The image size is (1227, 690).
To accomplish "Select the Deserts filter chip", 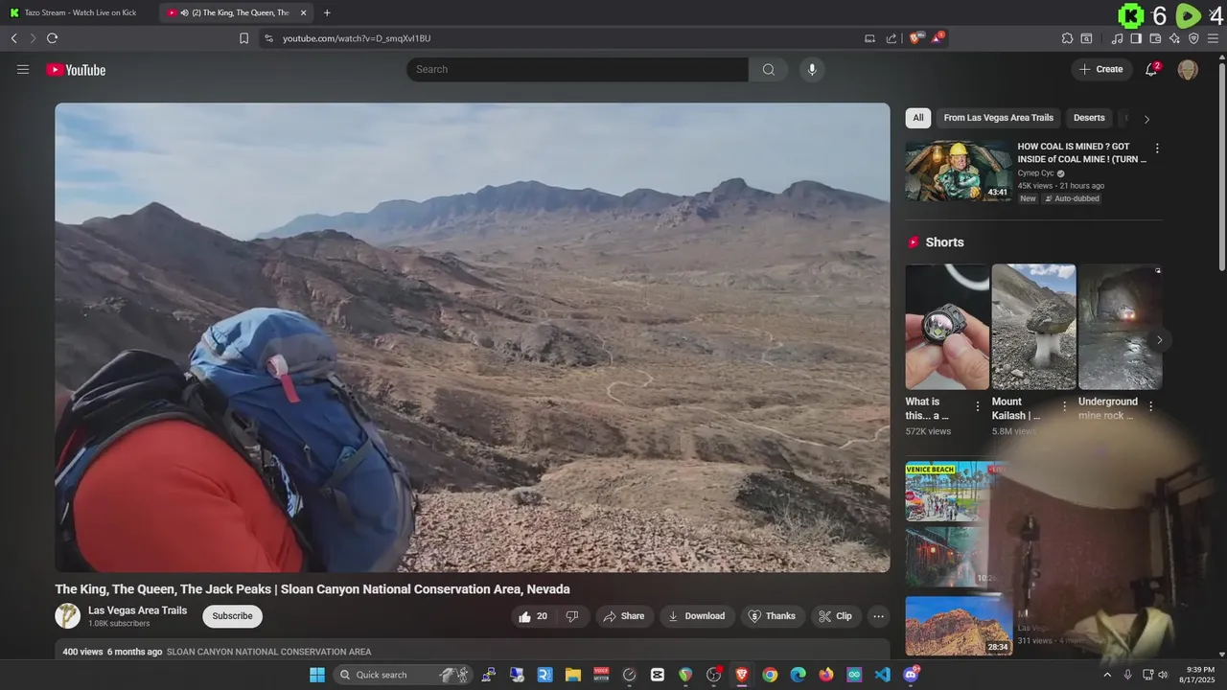I will coord(1089,118).
